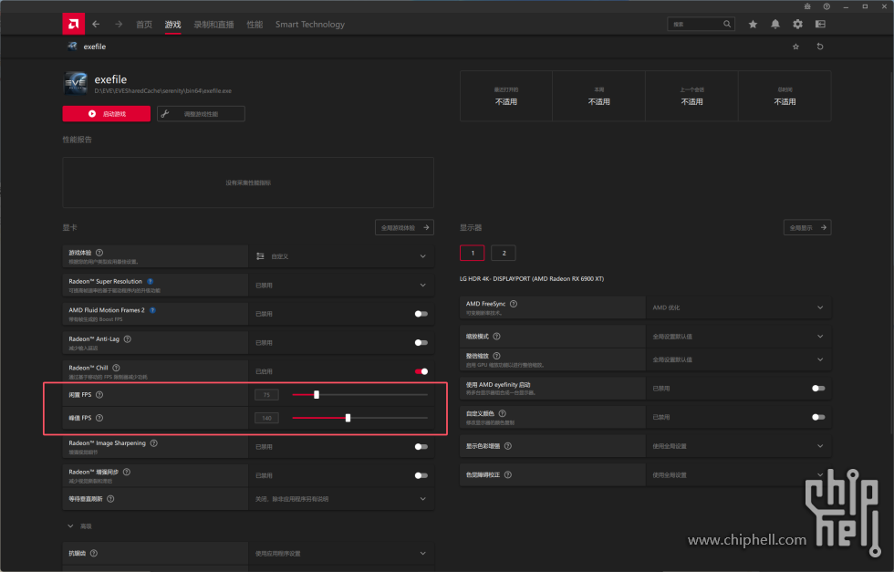The height and width of the screenshot is (572, 894).
Task: Switch to 首页 tab
Action: pyautogui.click(x=144, y=25)
